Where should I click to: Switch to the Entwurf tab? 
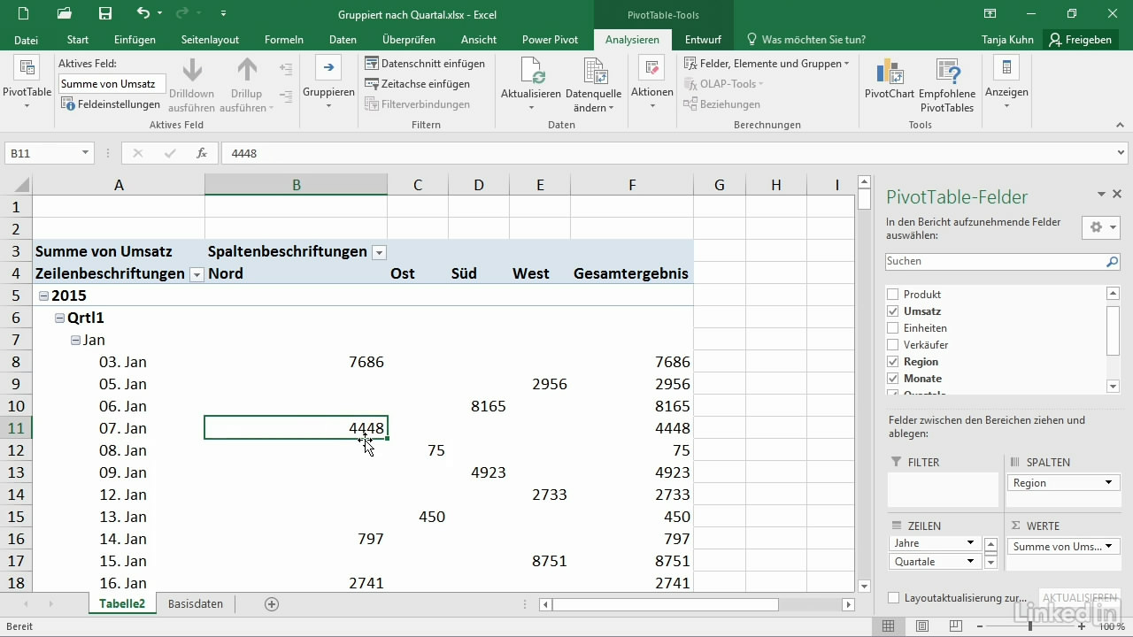(703, 40)
